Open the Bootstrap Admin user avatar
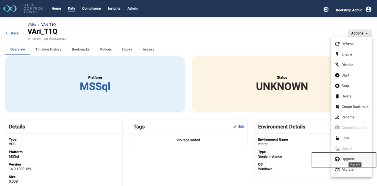 [x=368, y=10]
